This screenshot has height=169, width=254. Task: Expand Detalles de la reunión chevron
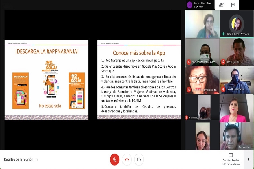[x=36, y=159]
